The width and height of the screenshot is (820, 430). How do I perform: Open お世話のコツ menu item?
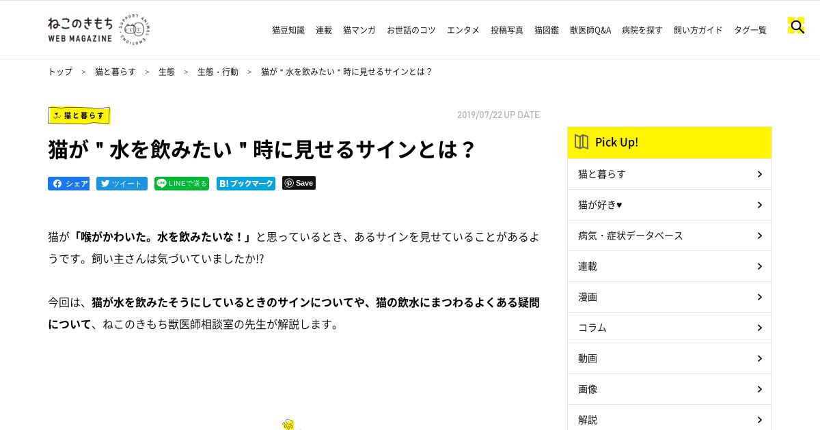[x=411, y=30]
